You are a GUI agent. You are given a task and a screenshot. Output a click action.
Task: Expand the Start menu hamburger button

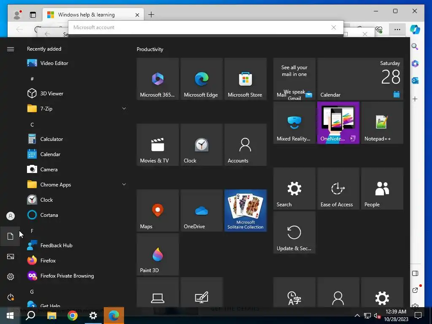coord(11,49)
